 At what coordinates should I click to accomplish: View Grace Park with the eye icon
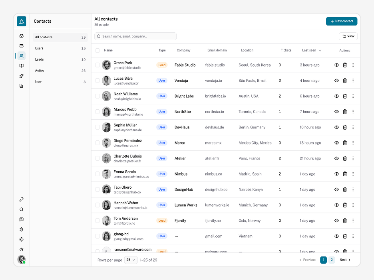click(336, 65)
